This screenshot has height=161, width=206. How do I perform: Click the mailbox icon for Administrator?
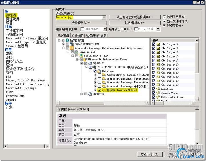(104, 75)
